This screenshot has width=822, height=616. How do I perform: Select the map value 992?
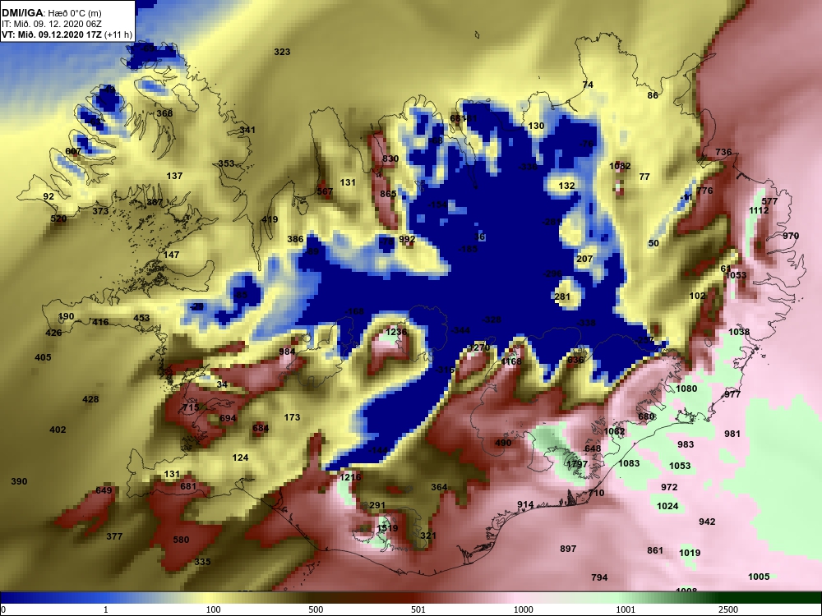pos(407,239)
